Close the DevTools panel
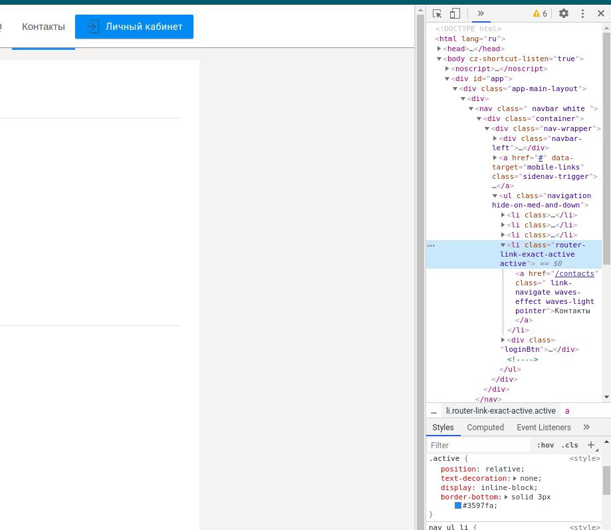611x530 pixels. 601,14
